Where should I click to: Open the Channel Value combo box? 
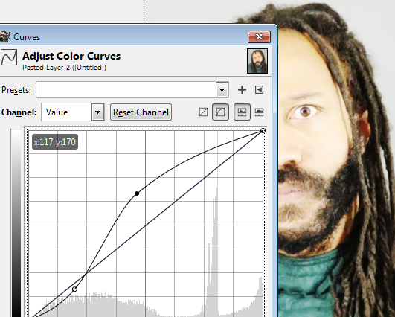[73, 112]
